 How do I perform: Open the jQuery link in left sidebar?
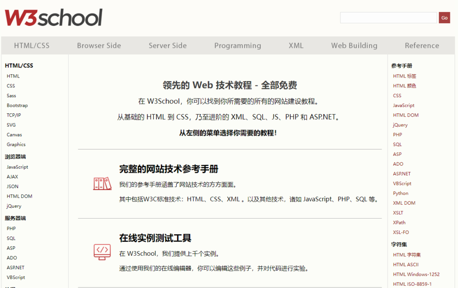(13, 206)
